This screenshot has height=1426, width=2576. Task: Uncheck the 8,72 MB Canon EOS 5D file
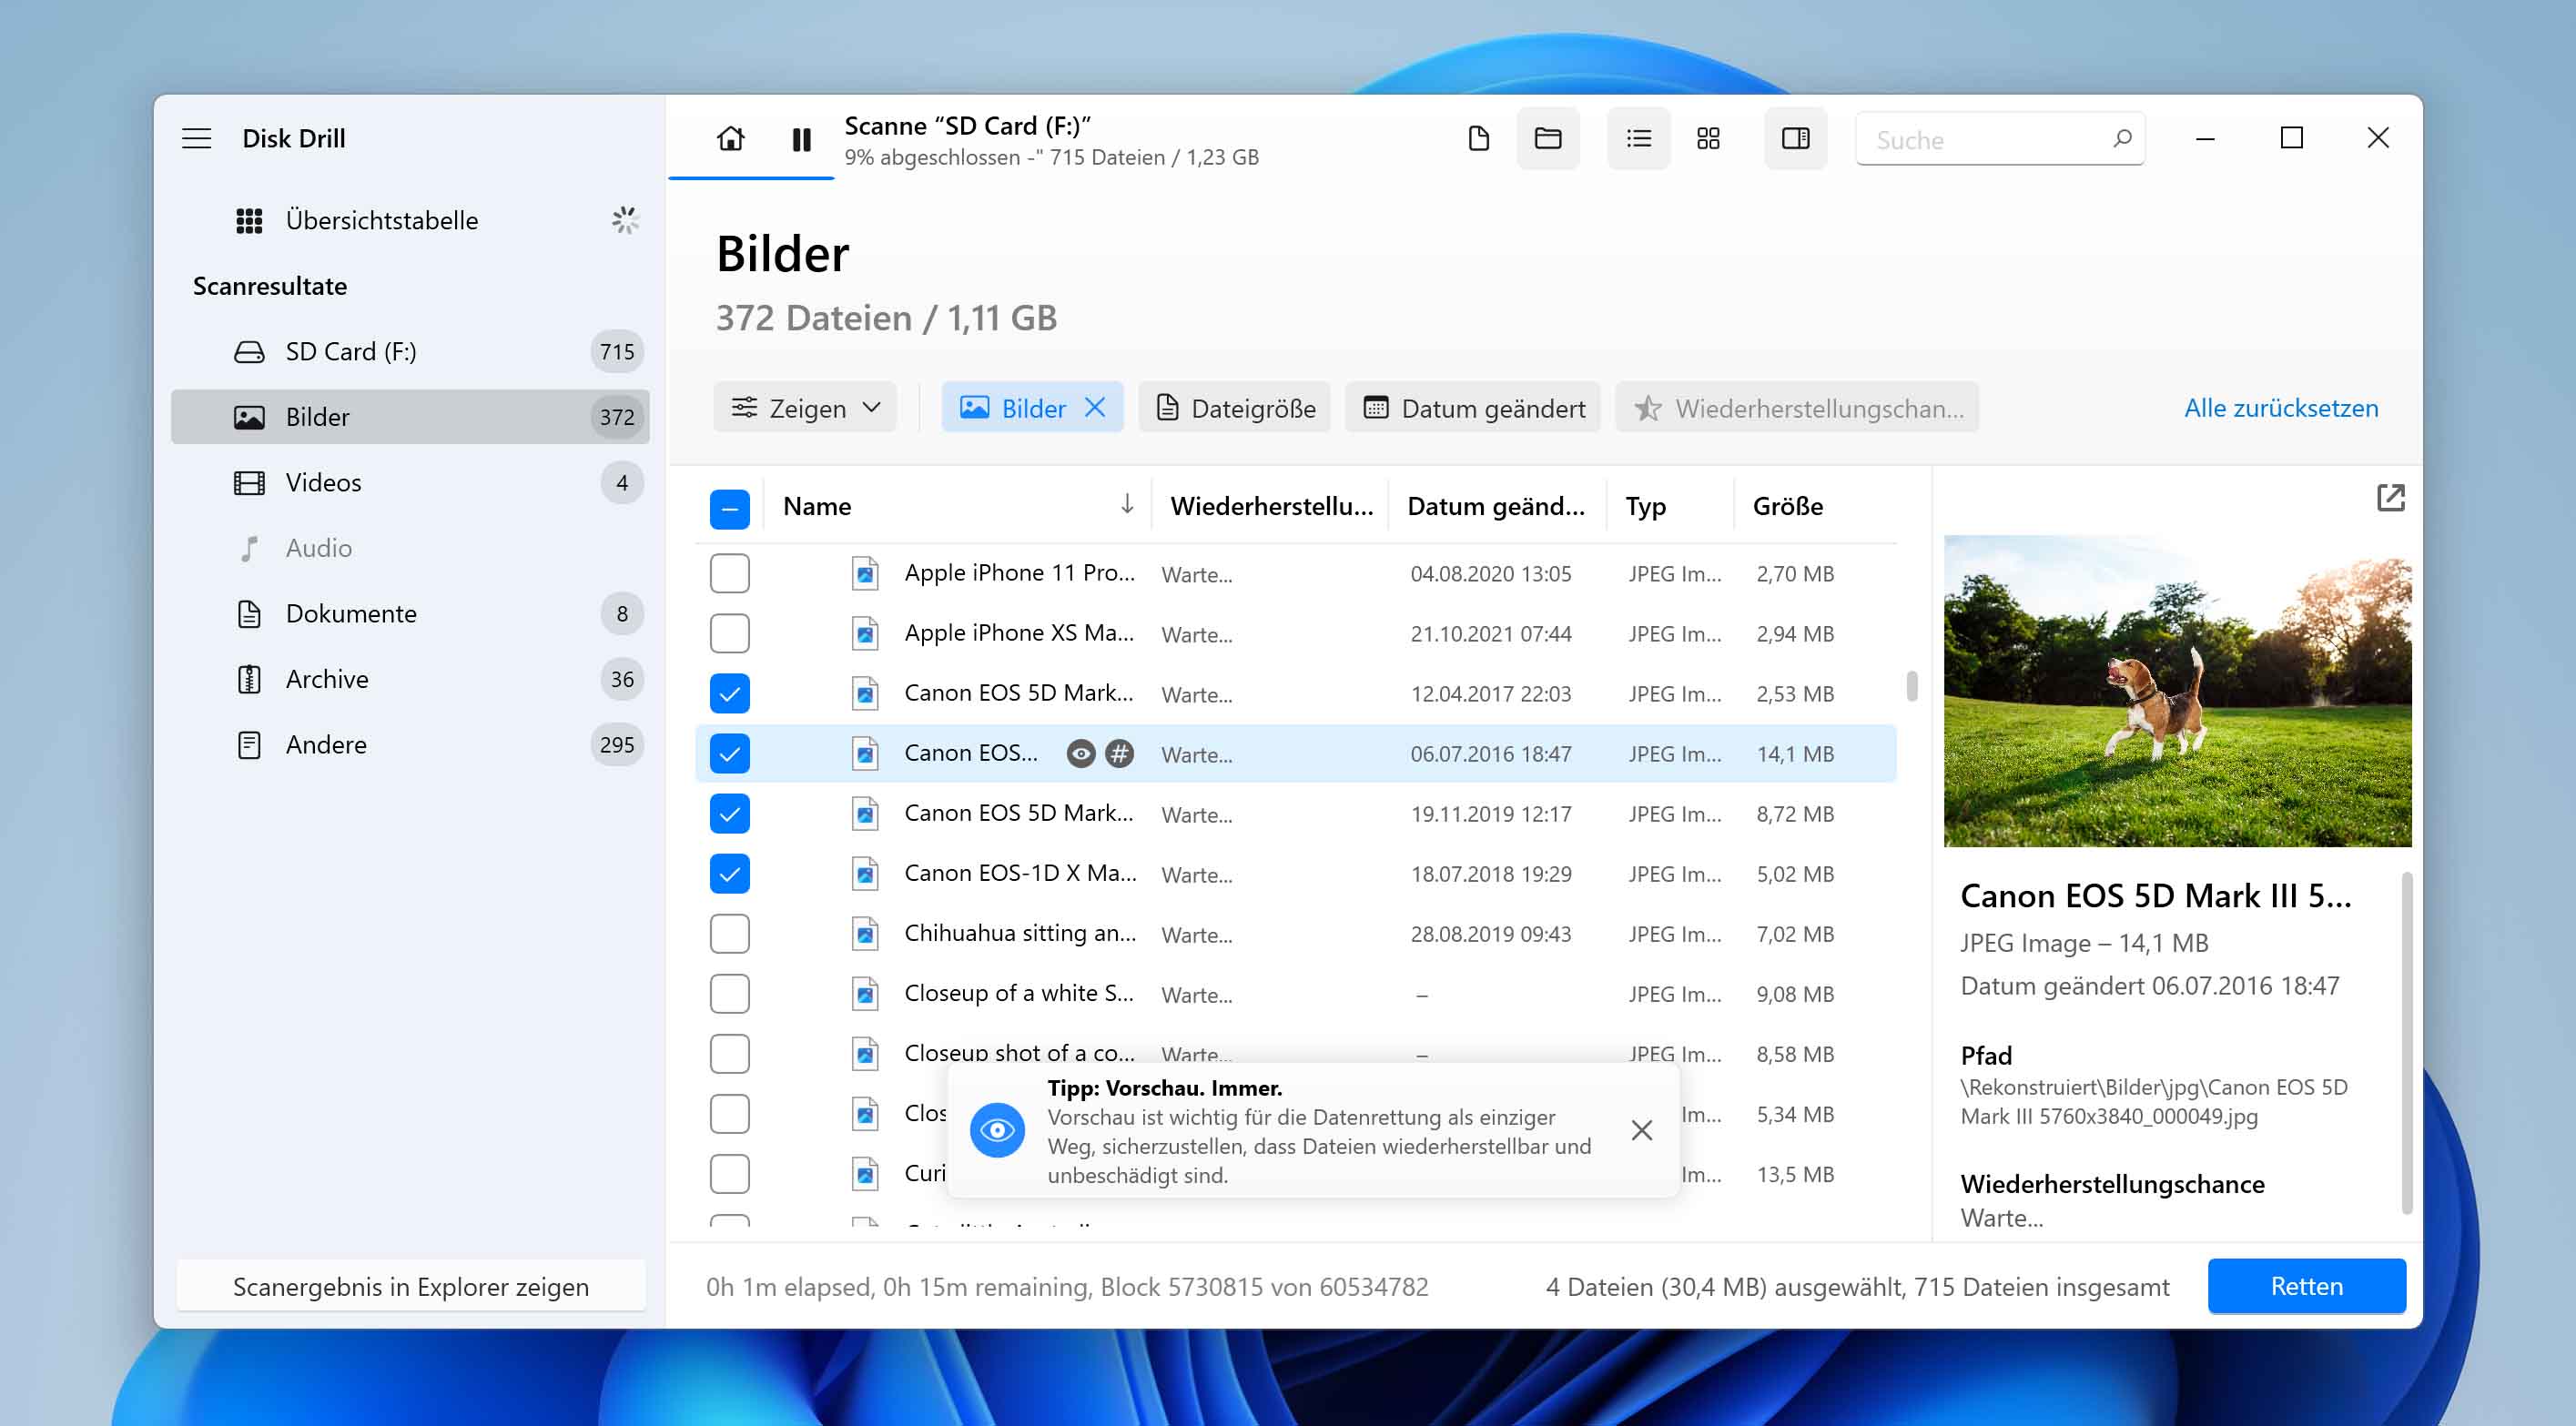click(729, 813)
